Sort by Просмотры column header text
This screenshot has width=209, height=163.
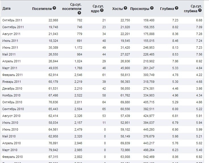[140, 9]
